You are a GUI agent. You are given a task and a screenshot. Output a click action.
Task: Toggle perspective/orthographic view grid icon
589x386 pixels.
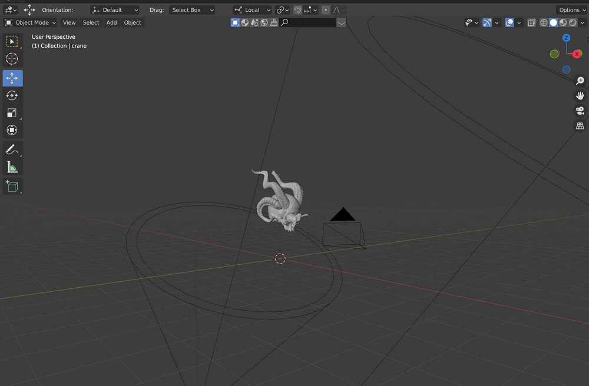[x=580, y=126]
